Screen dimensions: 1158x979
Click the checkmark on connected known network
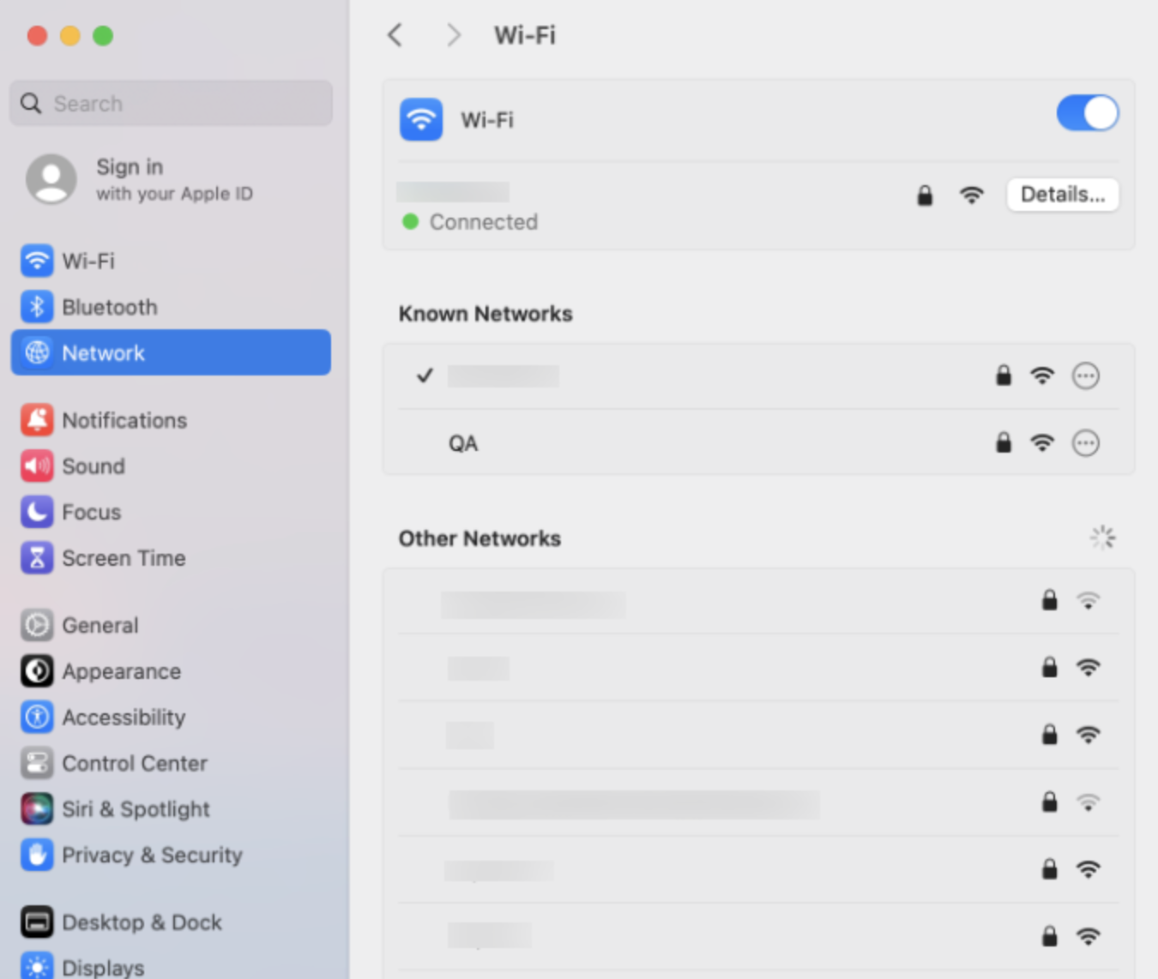[425, 375]
